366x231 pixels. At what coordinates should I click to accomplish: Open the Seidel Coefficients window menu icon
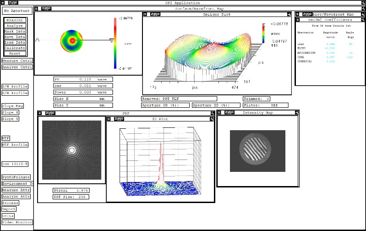(x=298, y=19)
